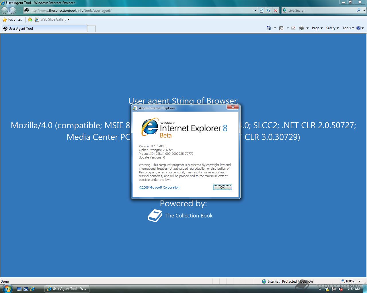The height and width of the screenshot is (293, 367).
Task: Click the white book logo icon on page
Action: (155, 216)
